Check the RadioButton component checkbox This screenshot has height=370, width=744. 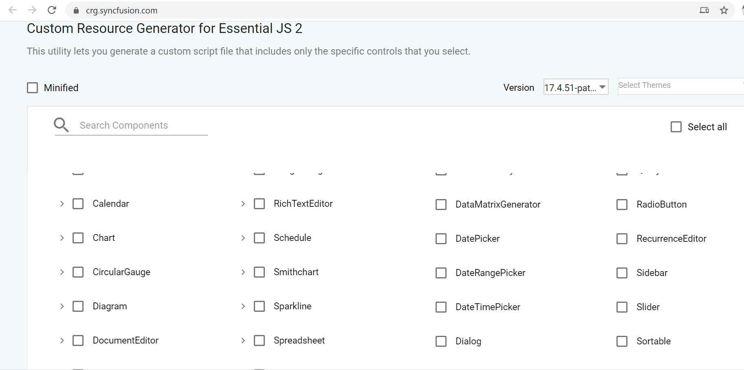coord(622,204)
